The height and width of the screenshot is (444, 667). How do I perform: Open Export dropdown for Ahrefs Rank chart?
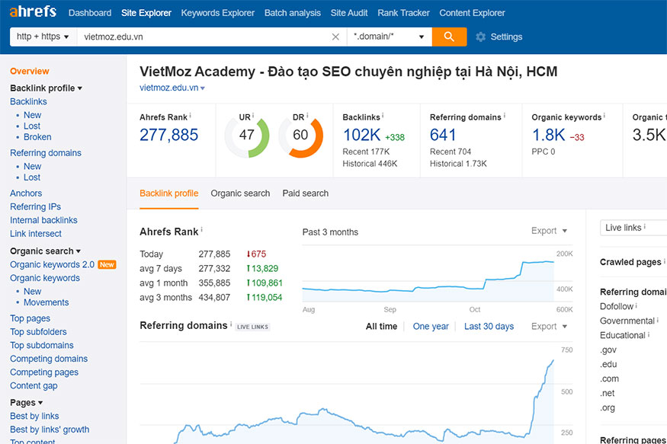(x=549, y=231)
